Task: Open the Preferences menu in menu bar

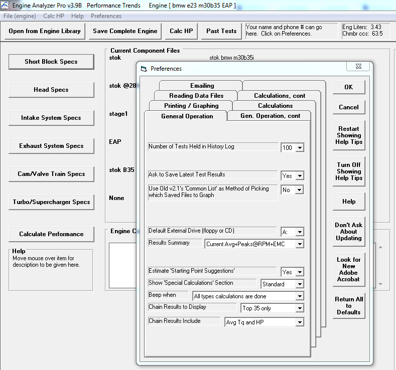Action: [x=106, y=16]
